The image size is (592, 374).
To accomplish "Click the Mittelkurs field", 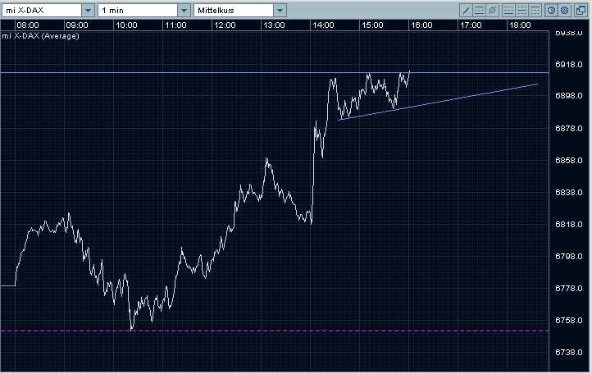I will pos(234,10).
